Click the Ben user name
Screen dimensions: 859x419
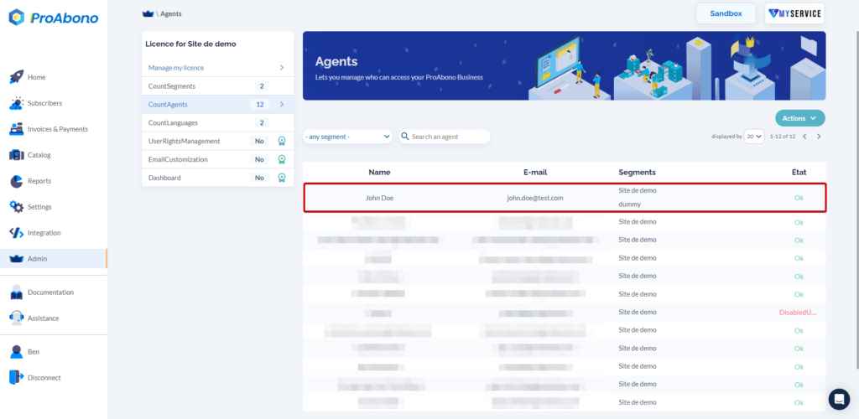34,352
